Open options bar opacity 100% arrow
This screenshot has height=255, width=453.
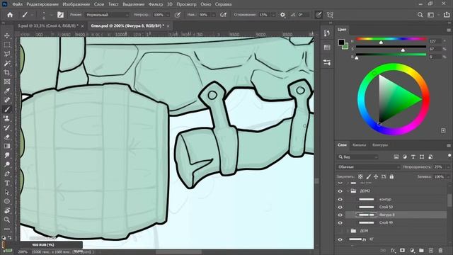pyautogui.click(x=168, y=15)
